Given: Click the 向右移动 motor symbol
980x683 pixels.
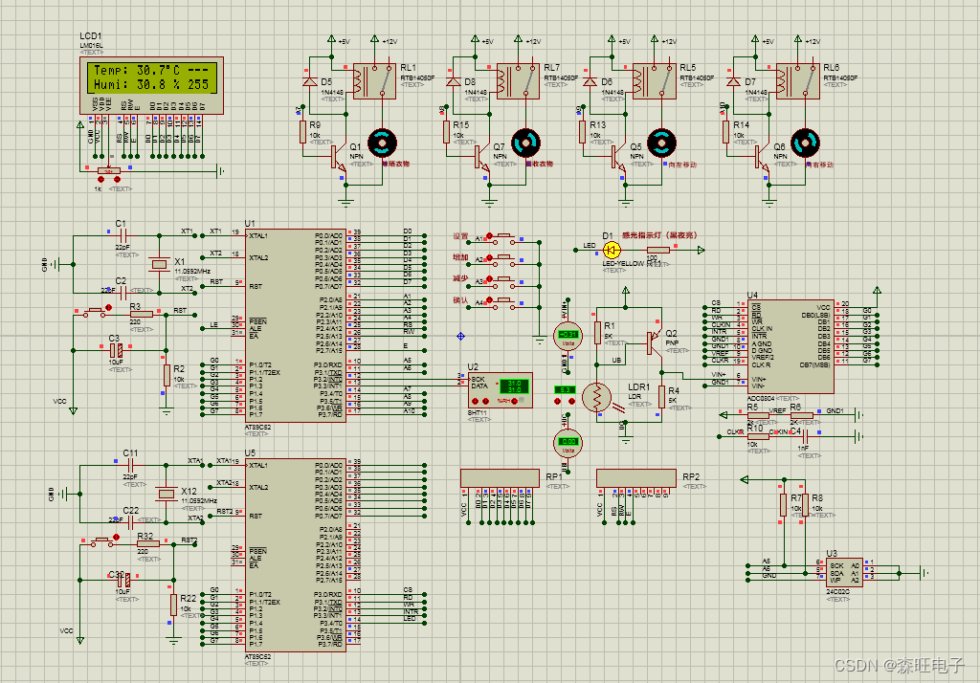Looking at the screenshot, I should pos(805,143).
